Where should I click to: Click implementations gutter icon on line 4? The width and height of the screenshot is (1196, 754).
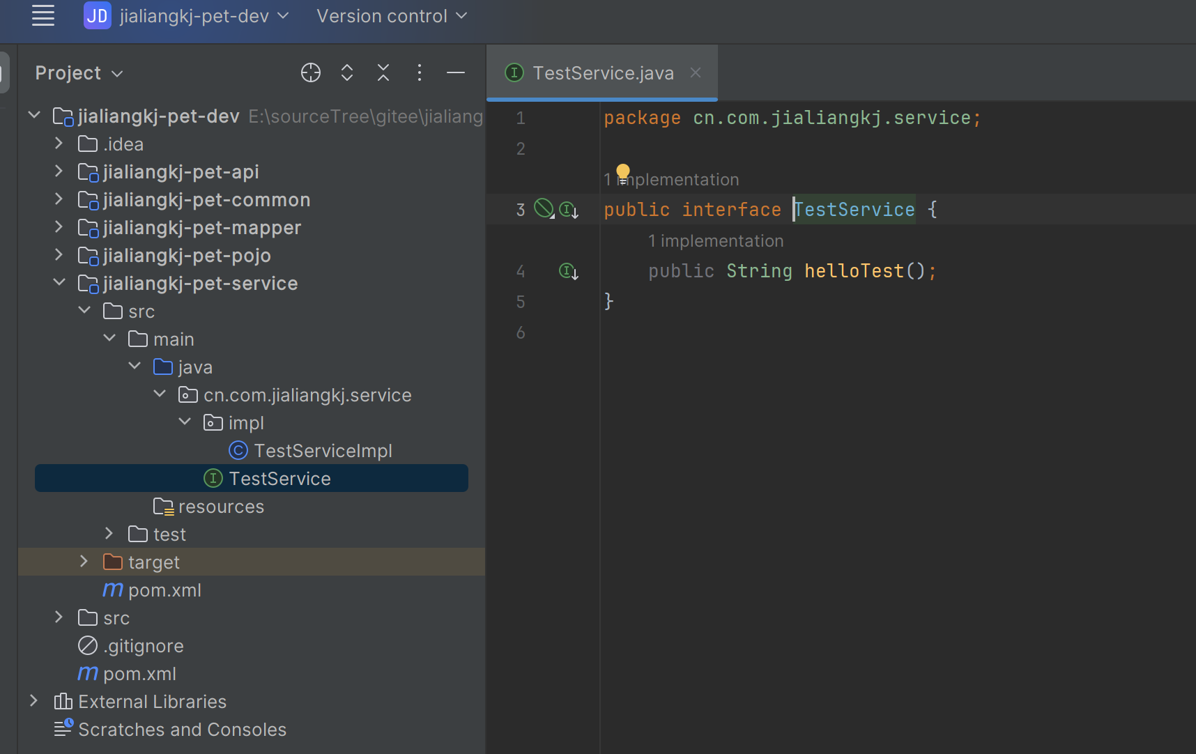coord(569,271)
